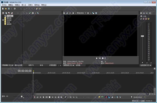The width and height of the screenshot is (157, 103).
Task: Click the video FX icon in preview toolbar
Action: coord(70,13)
